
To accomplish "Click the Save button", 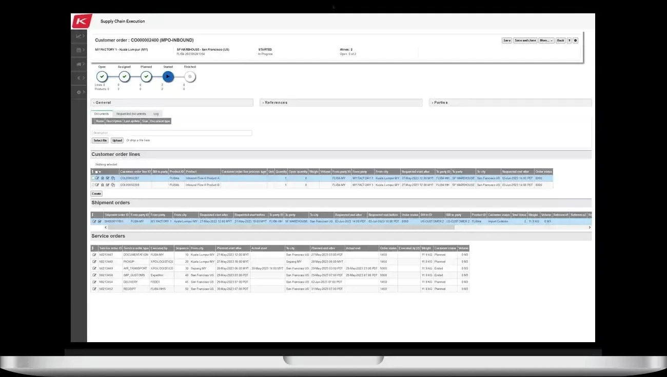I will [506, 40].
